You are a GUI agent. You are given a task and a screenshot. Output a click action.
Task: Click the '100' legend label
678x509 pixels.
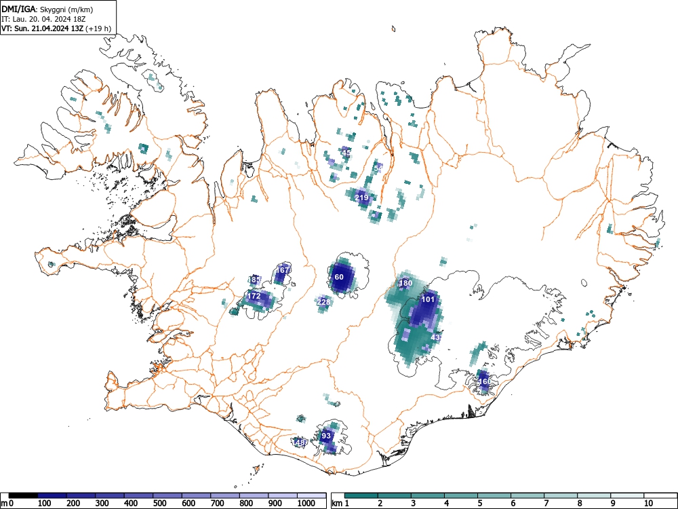[45, 504]
